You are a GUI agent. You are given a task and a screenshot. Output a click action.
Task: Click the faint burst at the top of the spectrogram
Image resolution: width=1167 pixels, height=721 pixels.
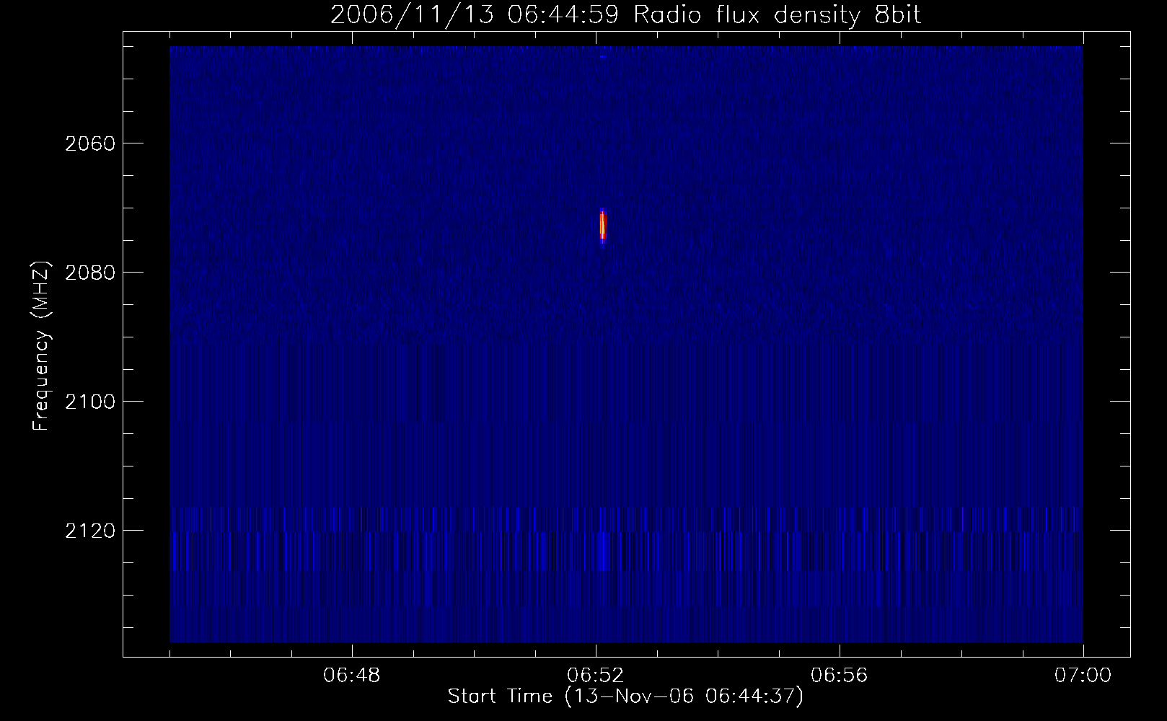click(x=604, y=56)
